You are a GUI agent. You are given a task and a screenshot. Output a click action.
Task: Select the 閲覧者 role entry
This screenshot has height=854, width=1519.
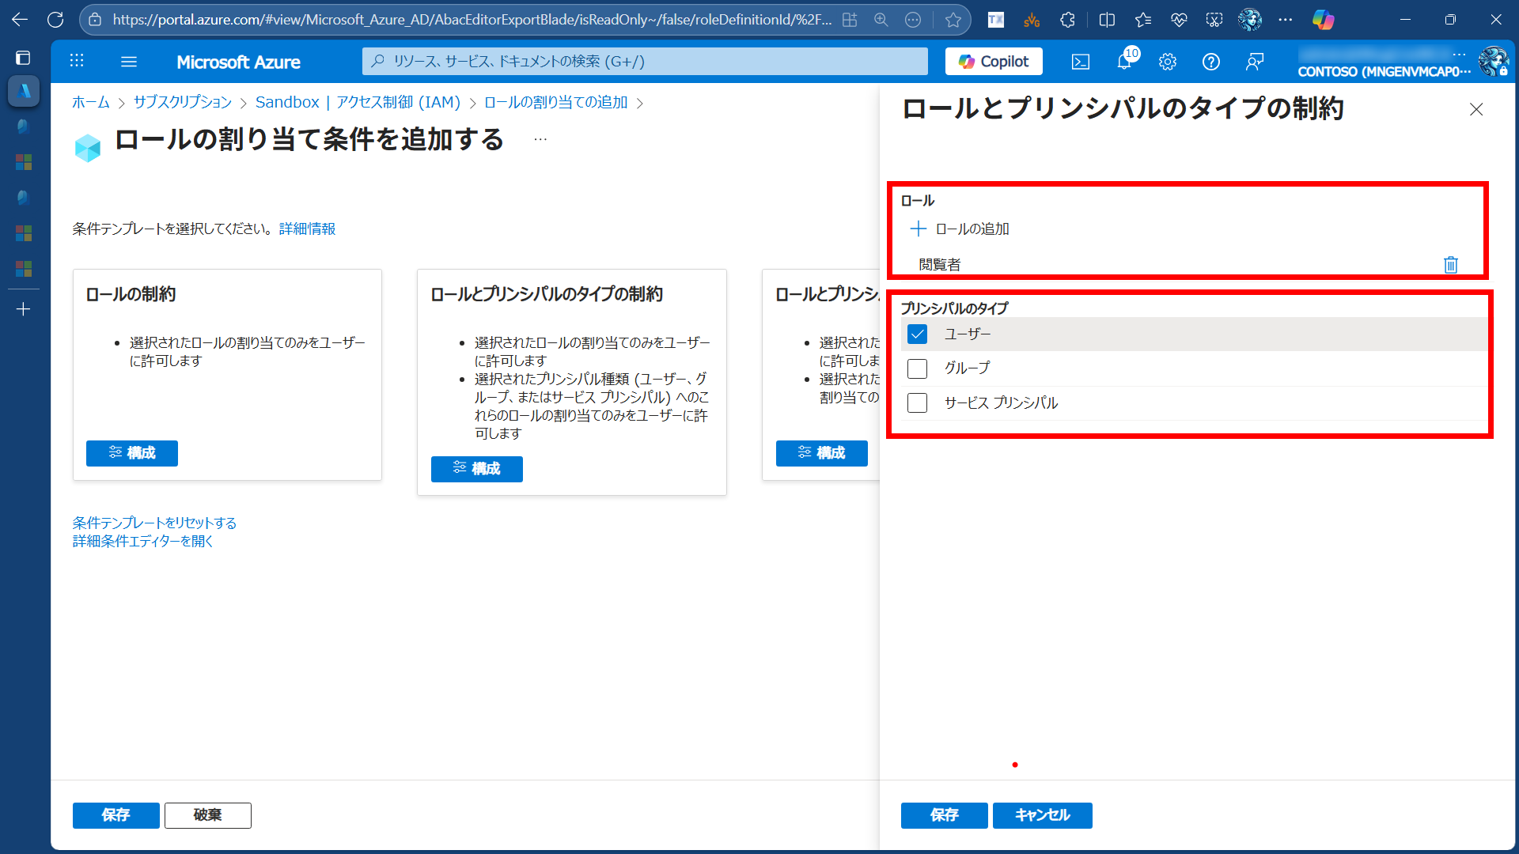tap(939, 265)
